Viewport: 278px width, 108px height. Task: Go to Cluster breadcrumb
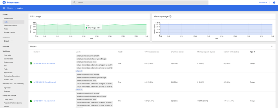click(x=10, y=8)
